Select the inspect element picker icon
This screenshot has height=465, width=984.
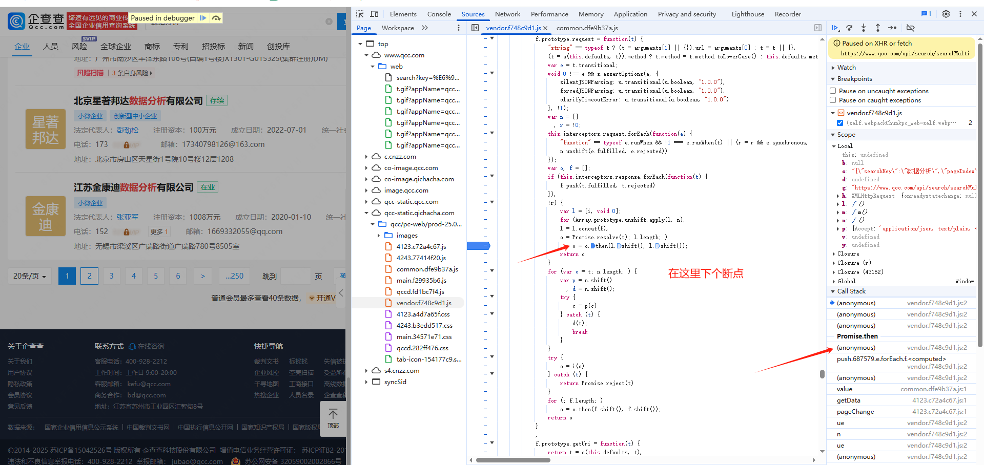(x=360, y=14)
